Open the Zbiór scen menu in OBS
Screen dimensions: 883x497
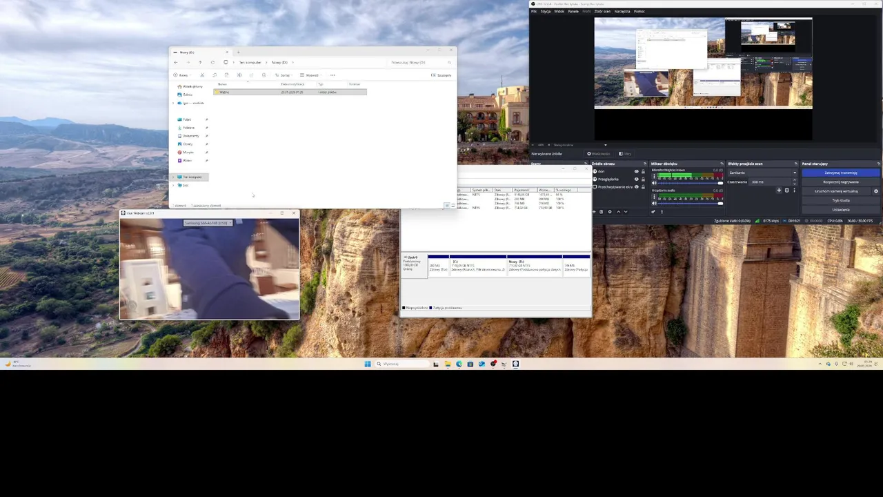click(602, 11)
